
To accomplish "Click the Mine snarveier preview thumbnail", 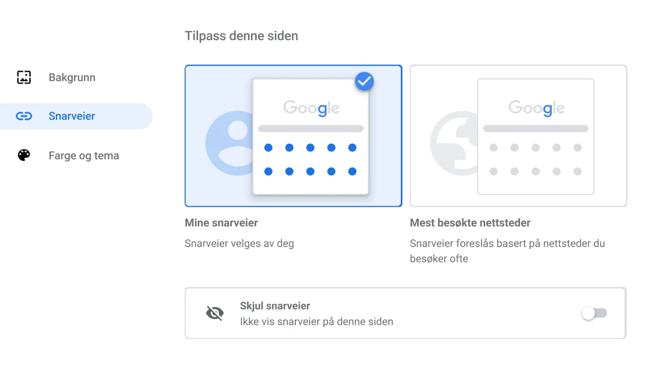I will pos(310,136).
